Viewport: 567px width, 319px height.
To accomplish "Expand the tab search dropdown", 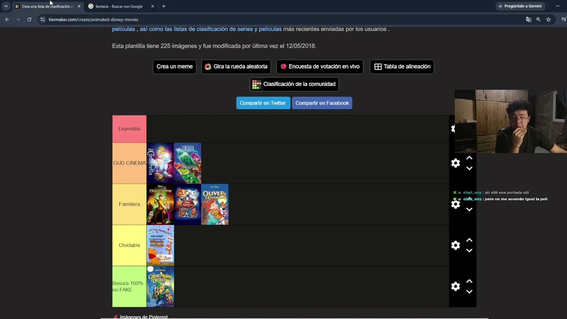I will pyautogui.click(x=6, y=6).
